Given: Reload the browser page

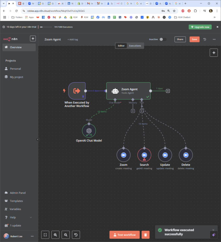Looking at the screenshot, I should point(16,11).
